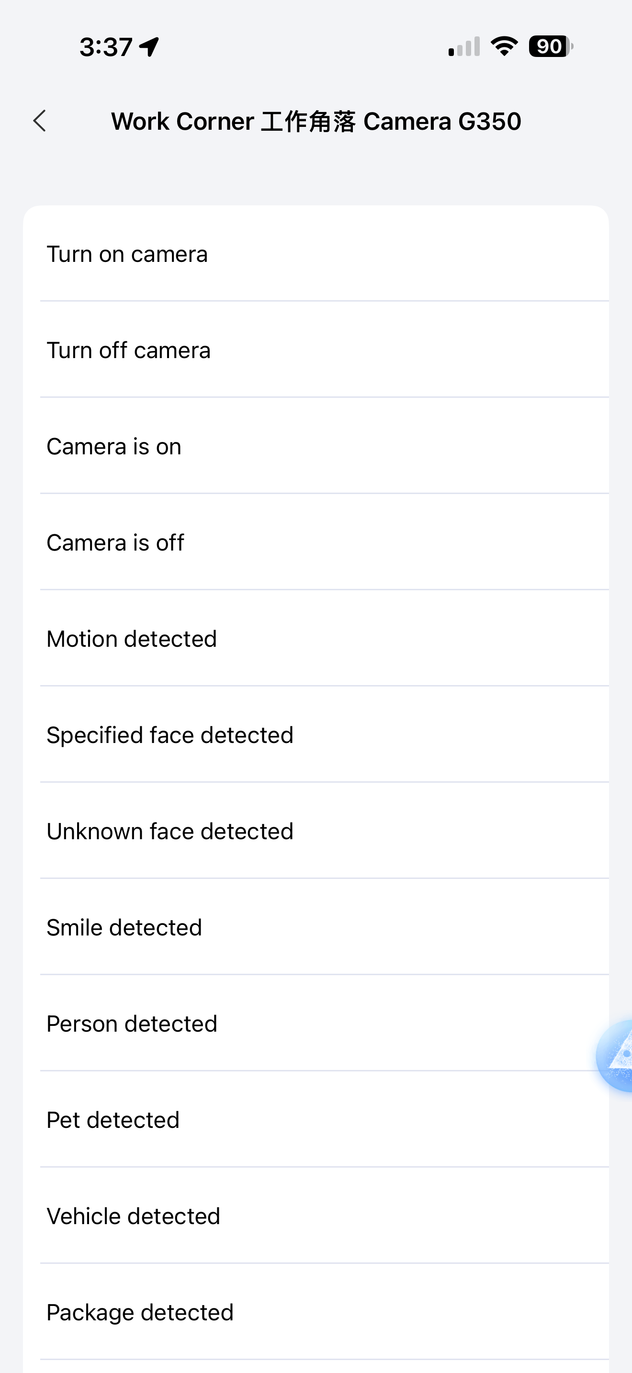Choose the "Vehicle detected" trigger
Viewport: 632px width, 1373px height.
[x=133, y=1217]
